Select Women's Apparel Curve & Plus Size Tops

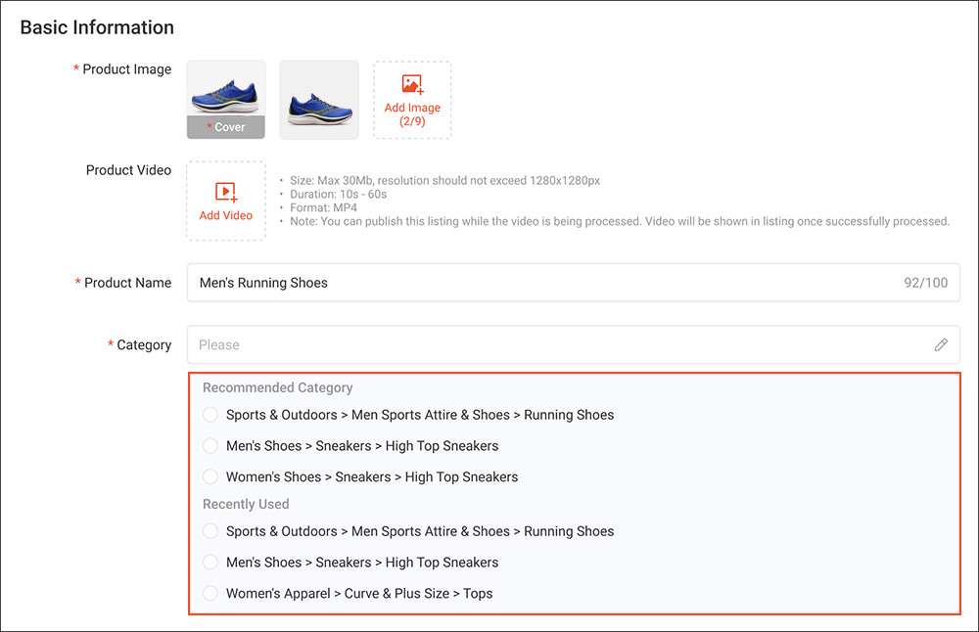pyautogui.click(x=210, y=593)
